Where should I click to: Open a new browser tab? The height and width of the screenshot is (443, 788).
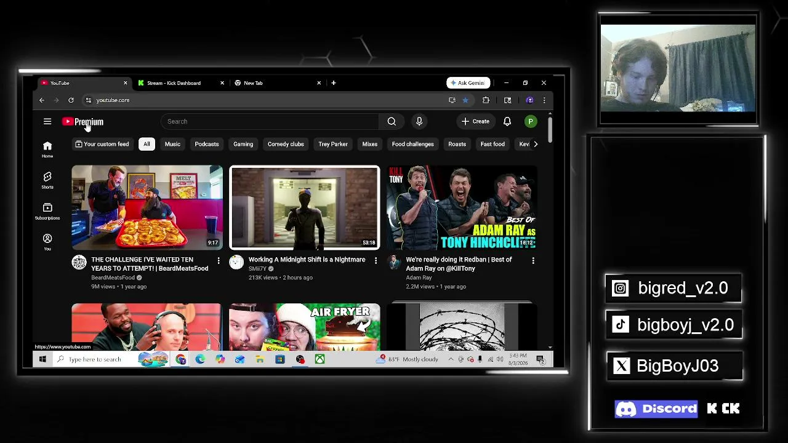point(334,83)
